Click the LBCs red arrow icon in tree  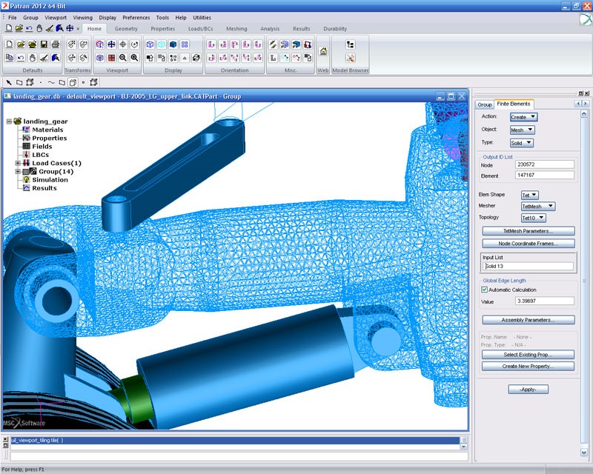tap(26, 155)
